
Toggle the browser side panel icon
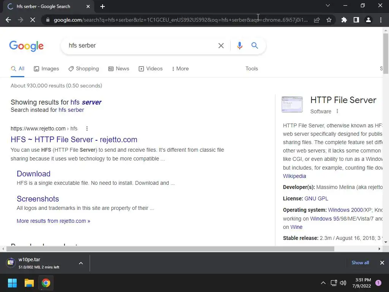[x=356, y=20]
